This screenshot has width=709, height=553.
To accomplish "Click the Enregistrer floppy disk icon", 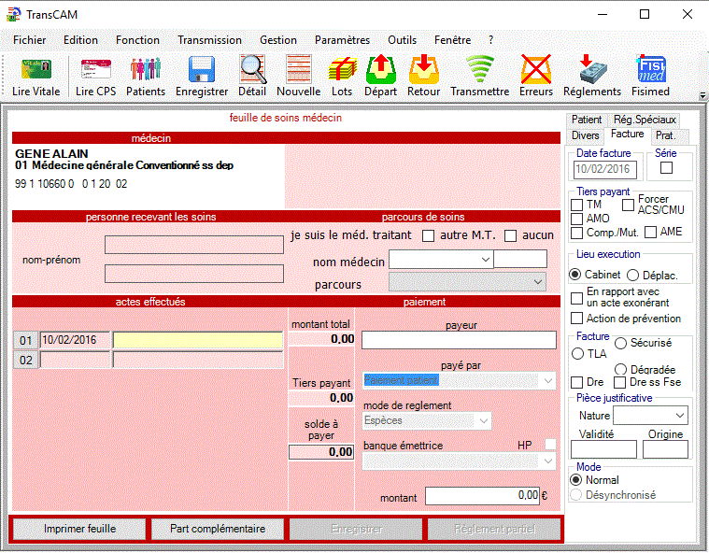I will tap(202, 69).
